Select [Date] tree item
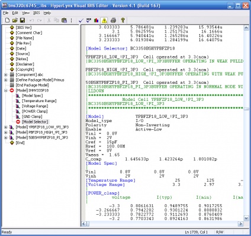This screenshot has width=251, height=236. point(21,48)
